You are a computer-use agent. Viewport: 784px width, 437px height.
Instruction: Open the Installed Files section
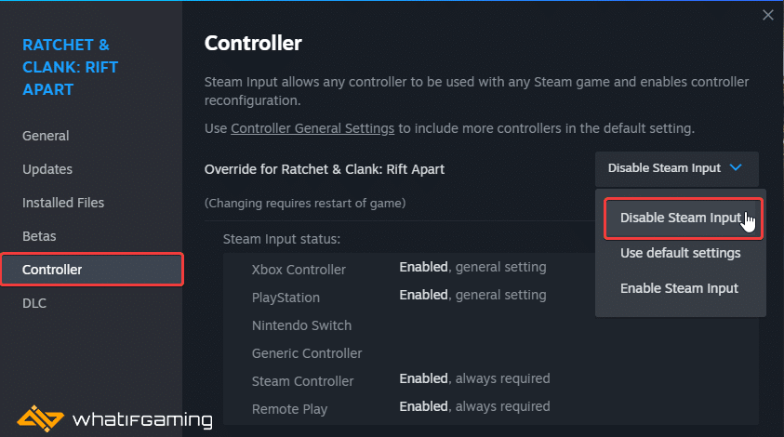[63, 203]
